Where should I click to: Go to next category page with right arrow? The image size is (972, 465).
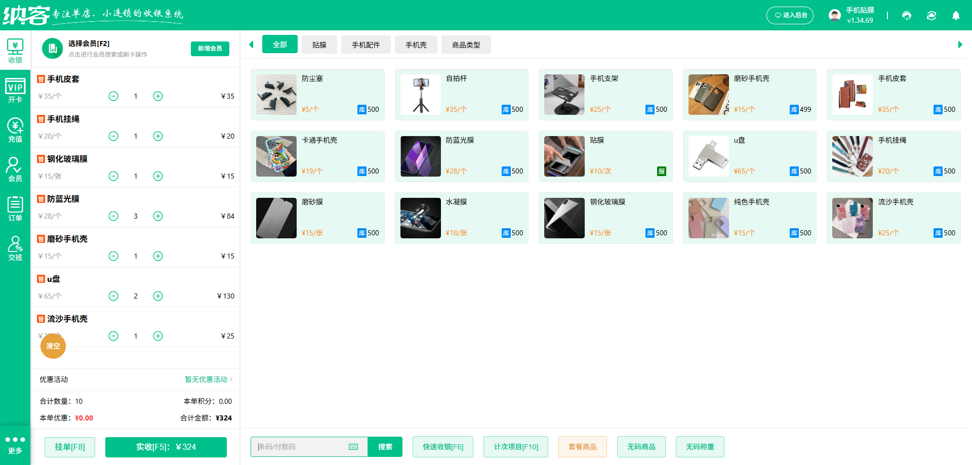coord(960,45)
